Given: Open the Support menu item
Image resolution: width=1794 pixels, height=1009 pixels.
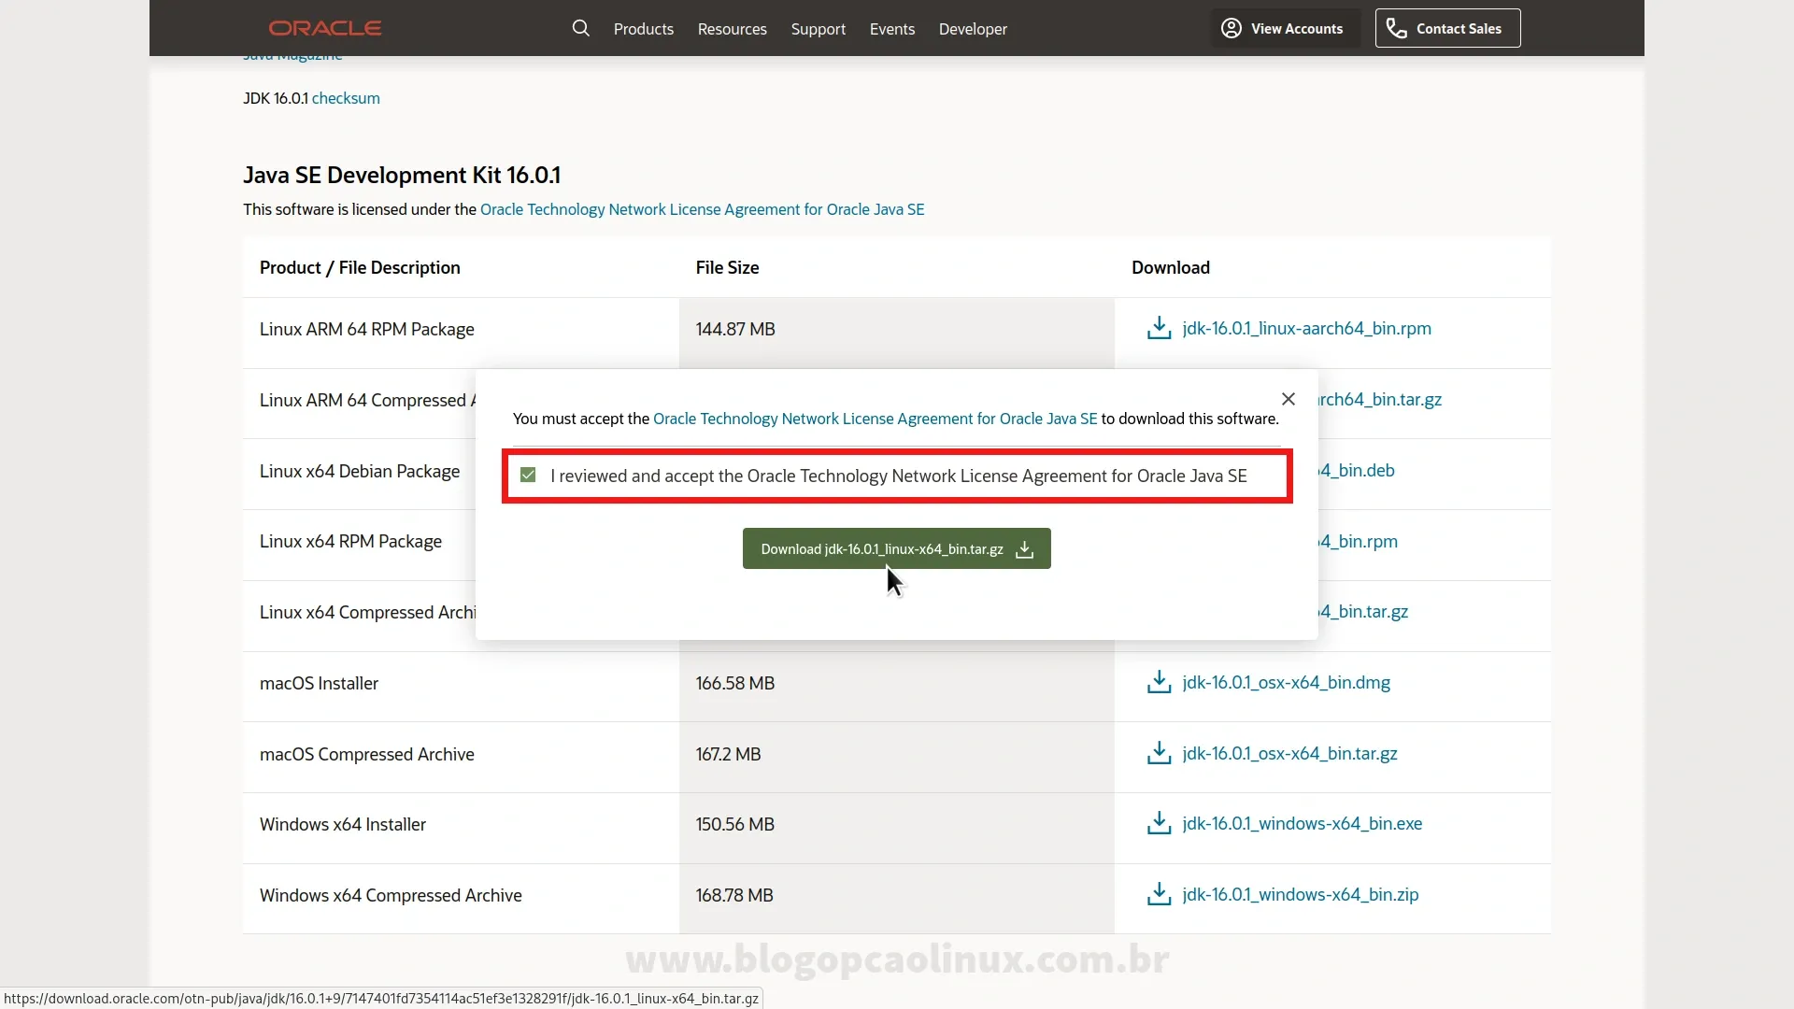Looking at the screenshot, I should pyautogui.click(x=819, y=28).
